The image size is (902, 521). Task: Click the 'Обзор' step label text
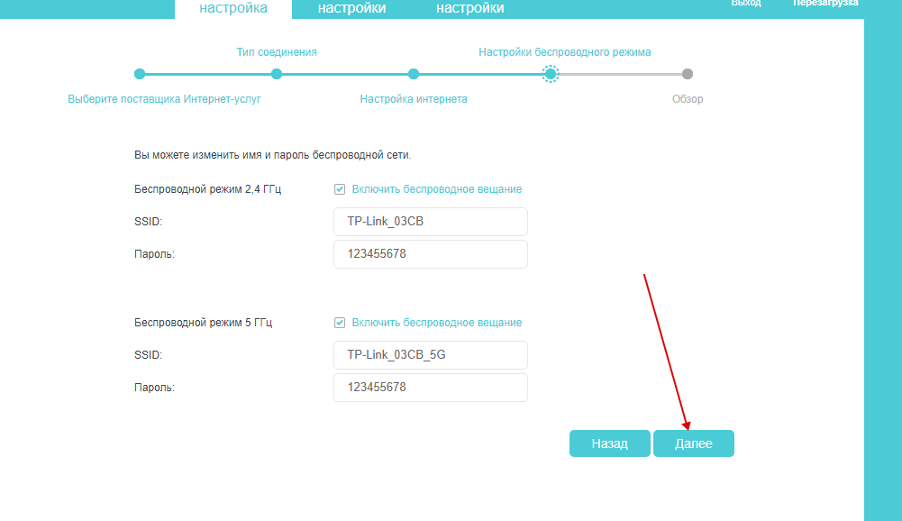(688, 99)
